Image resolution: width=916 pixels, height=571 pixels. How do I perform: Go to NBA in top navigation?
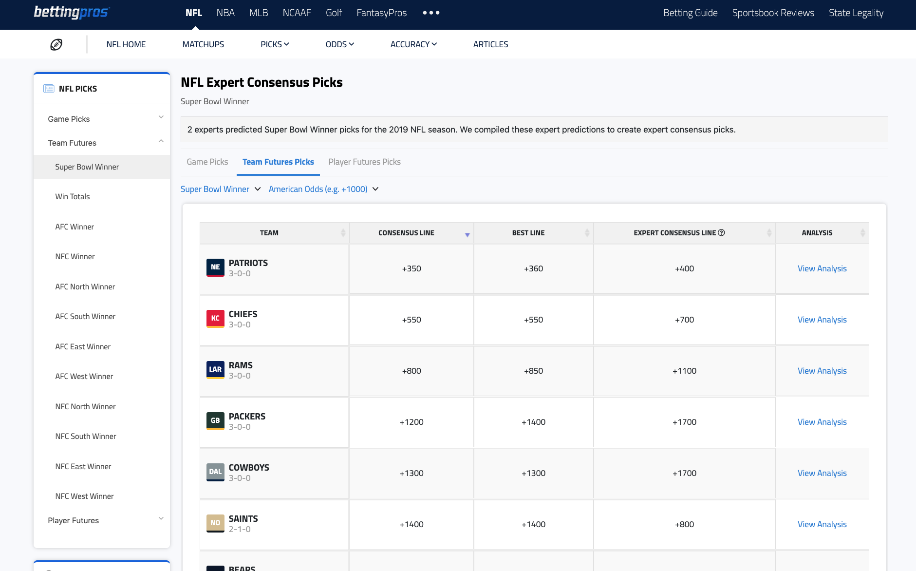(x=225, y=13)
